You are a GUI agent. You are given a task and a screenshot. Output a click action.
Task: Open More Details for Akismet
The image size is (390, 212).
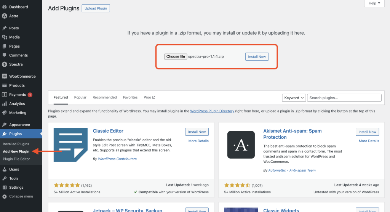pos(369,141)
